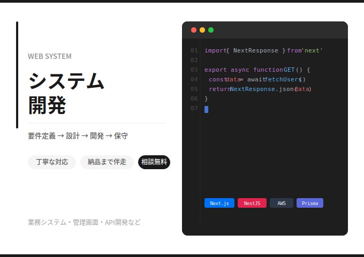Select the AWS dark tag

tap(282, 203)
